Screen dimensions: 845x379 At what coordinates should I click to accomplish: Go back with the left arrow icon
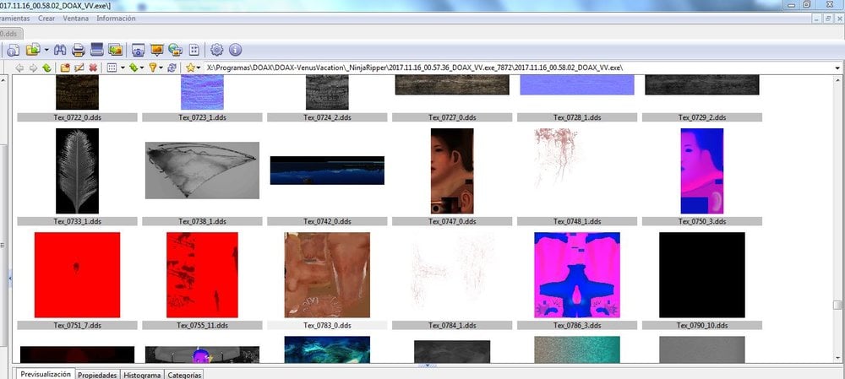coord(20,68)
